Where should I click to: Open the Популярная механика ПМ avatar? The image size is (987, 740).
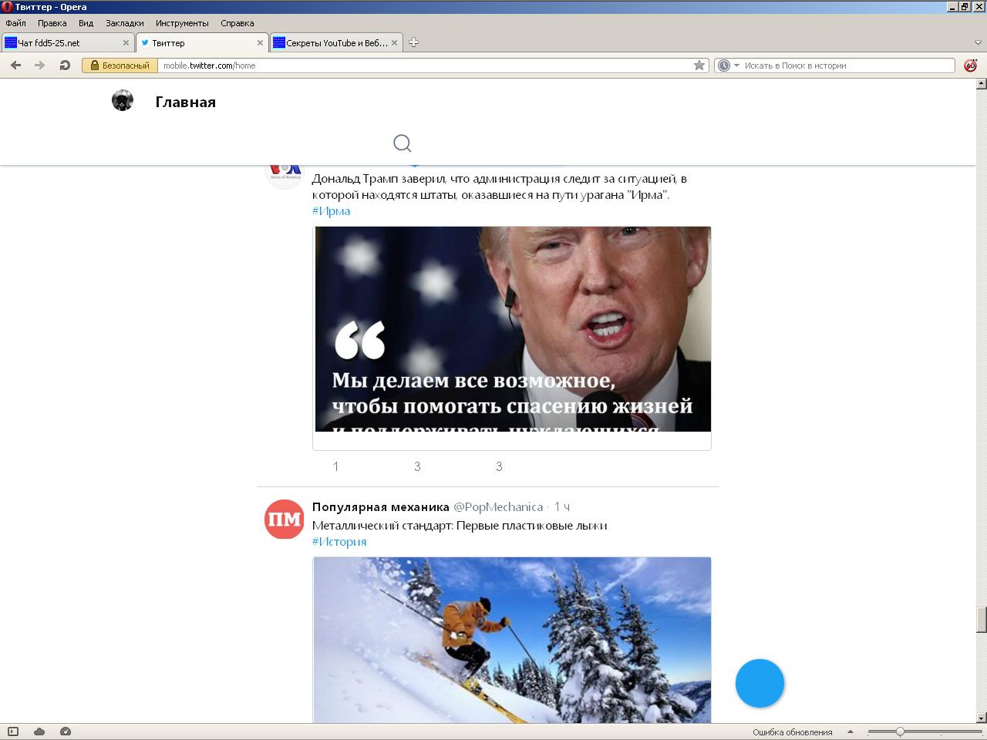(285, 519)
